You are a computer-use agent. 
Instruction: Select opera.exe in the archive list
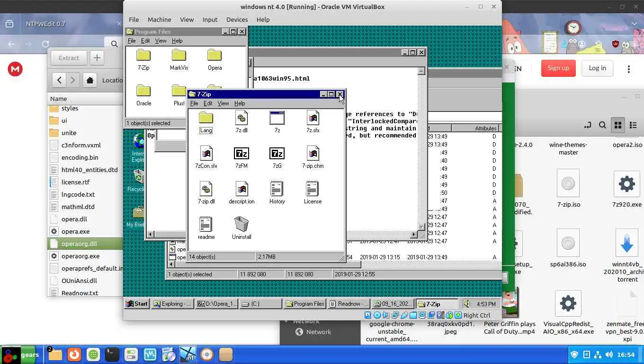(85, 231)
